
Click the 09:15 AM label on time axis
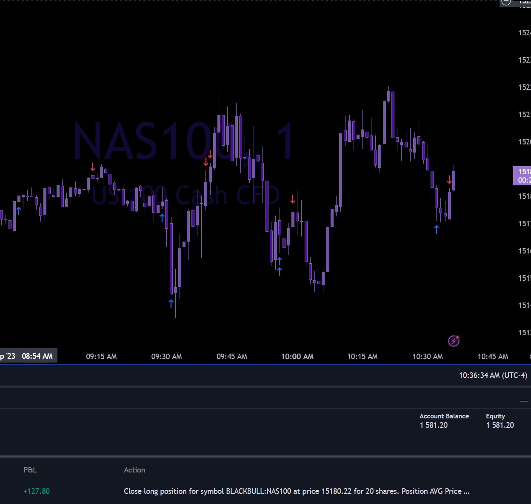101,357
